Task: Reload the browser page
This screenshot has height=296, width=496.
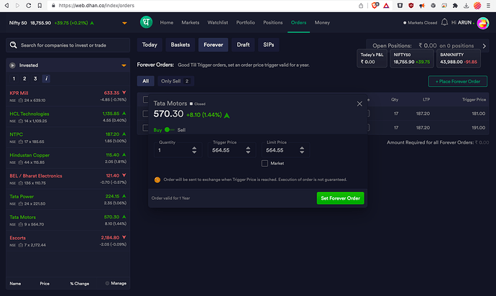Action: click(29, 5)
